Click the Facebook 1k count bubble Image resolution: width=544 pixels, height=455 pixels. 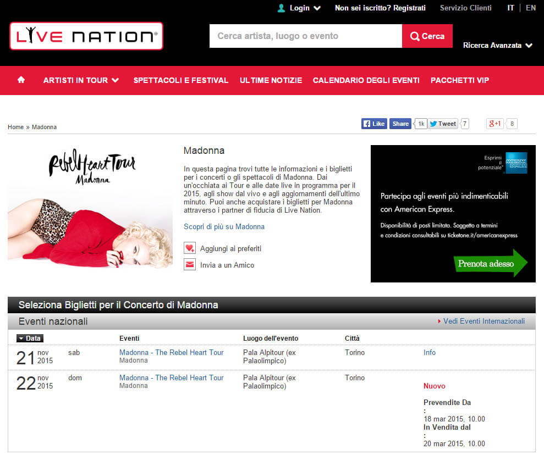tap(420, 124)
